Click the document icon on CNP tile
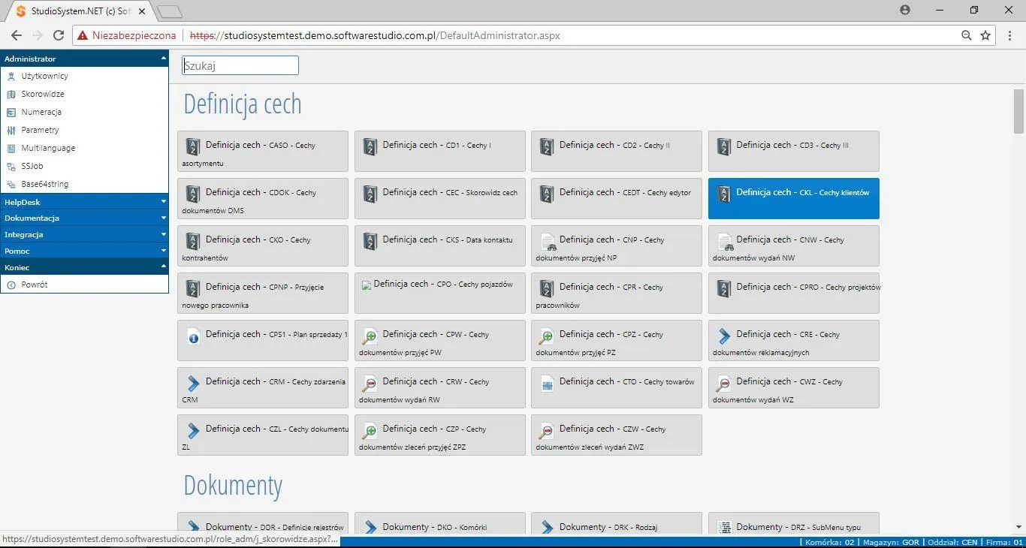Viewport: 1026px width, 548px height. click(x=547, y=241)
